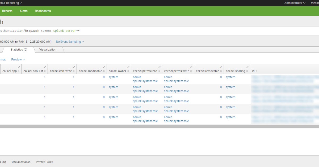Switch to the Visualization tab
Screen dimensions: 319x167
click(x=48, y=49)
